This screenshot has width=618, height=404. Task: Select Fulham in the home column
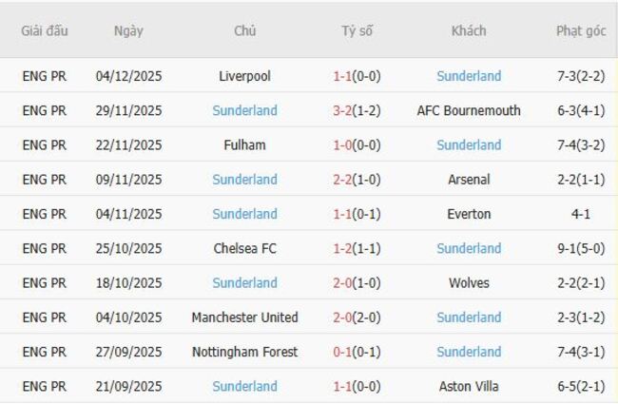point(244,145)
